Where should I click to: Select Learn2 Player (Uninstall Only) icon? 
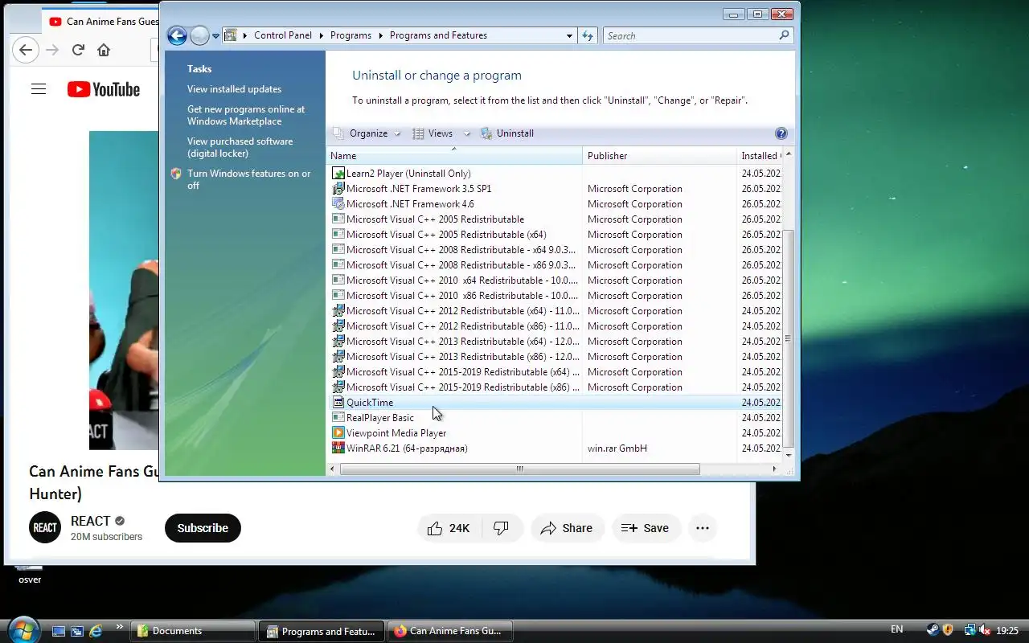point(338,174)
